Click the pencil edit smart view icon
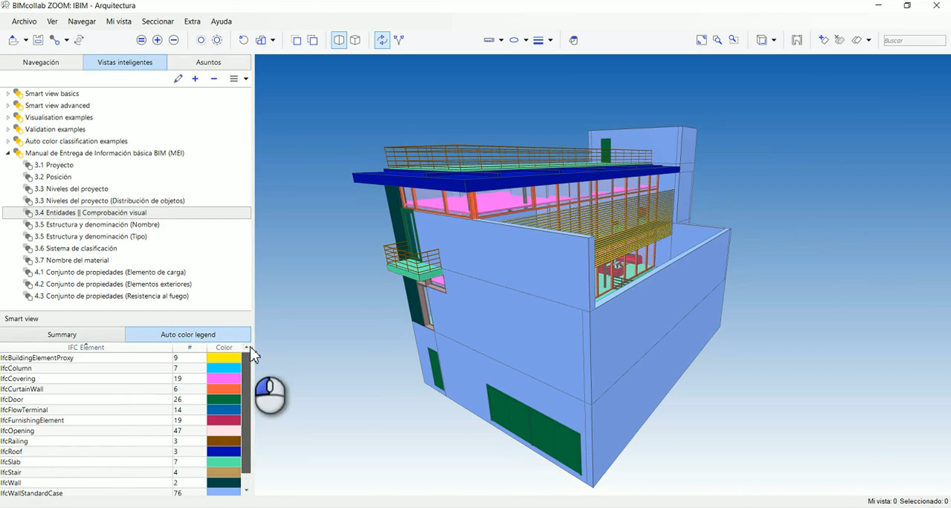The width and height of the screenshot is (951, 508). [x=178, y=79]
